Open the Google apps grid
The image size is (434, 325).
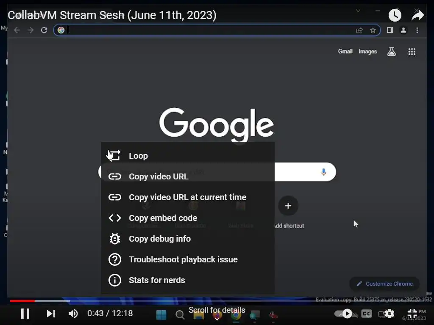(412, 52)
